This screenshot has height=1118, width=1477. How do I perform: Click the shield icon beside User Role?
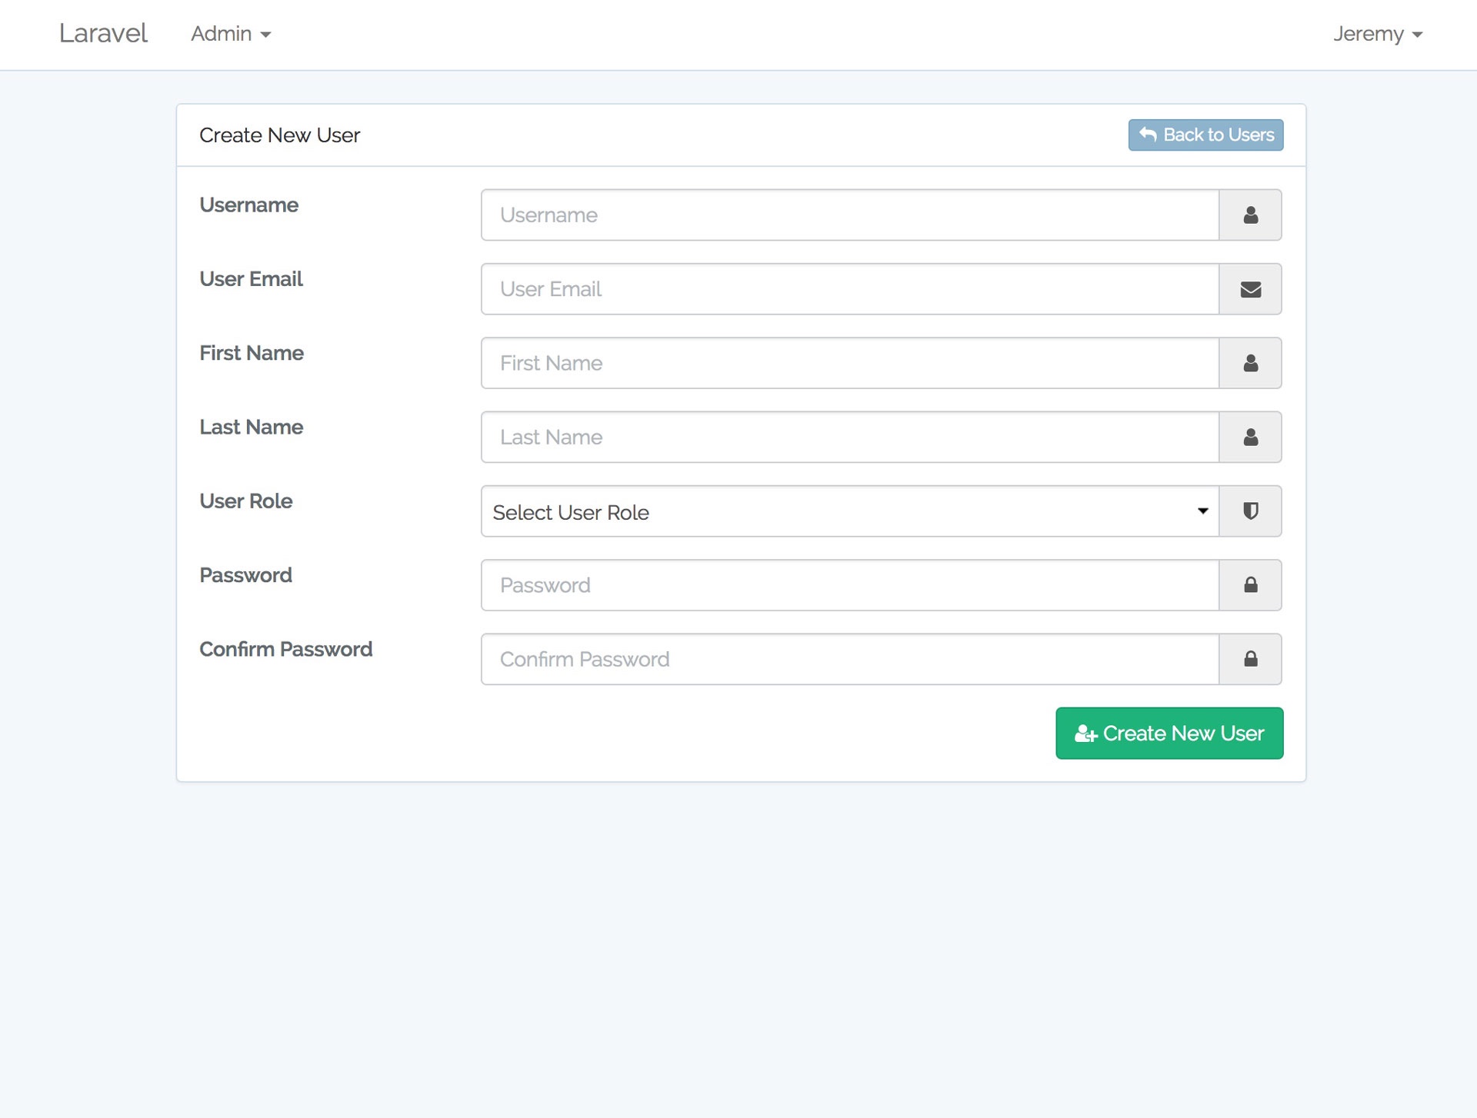click(x=1250, y=511)
